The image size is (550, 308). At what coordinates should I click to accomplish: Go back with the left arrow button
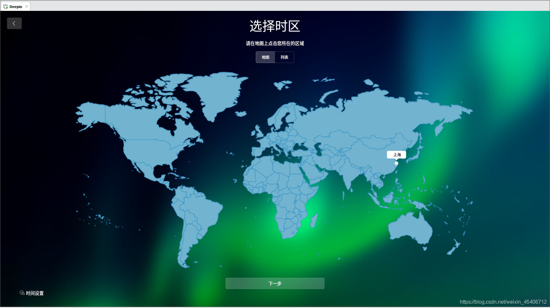click(14, 23)
